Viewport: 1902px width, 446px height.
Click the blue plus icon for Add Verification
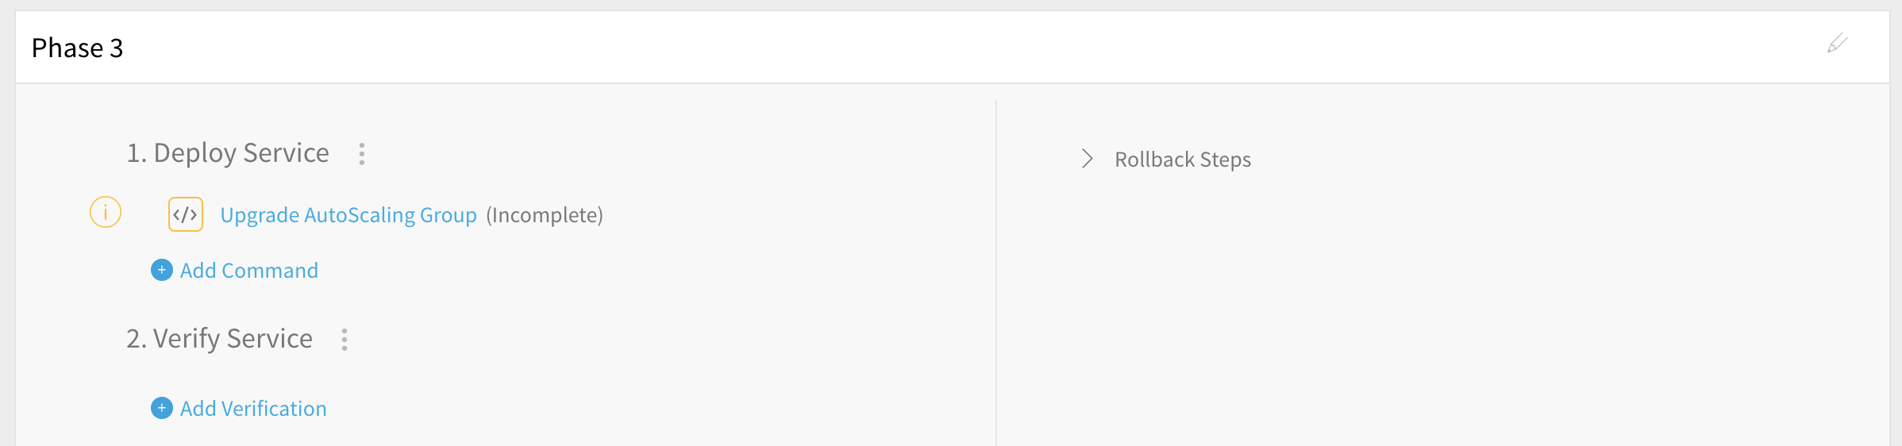162,408
